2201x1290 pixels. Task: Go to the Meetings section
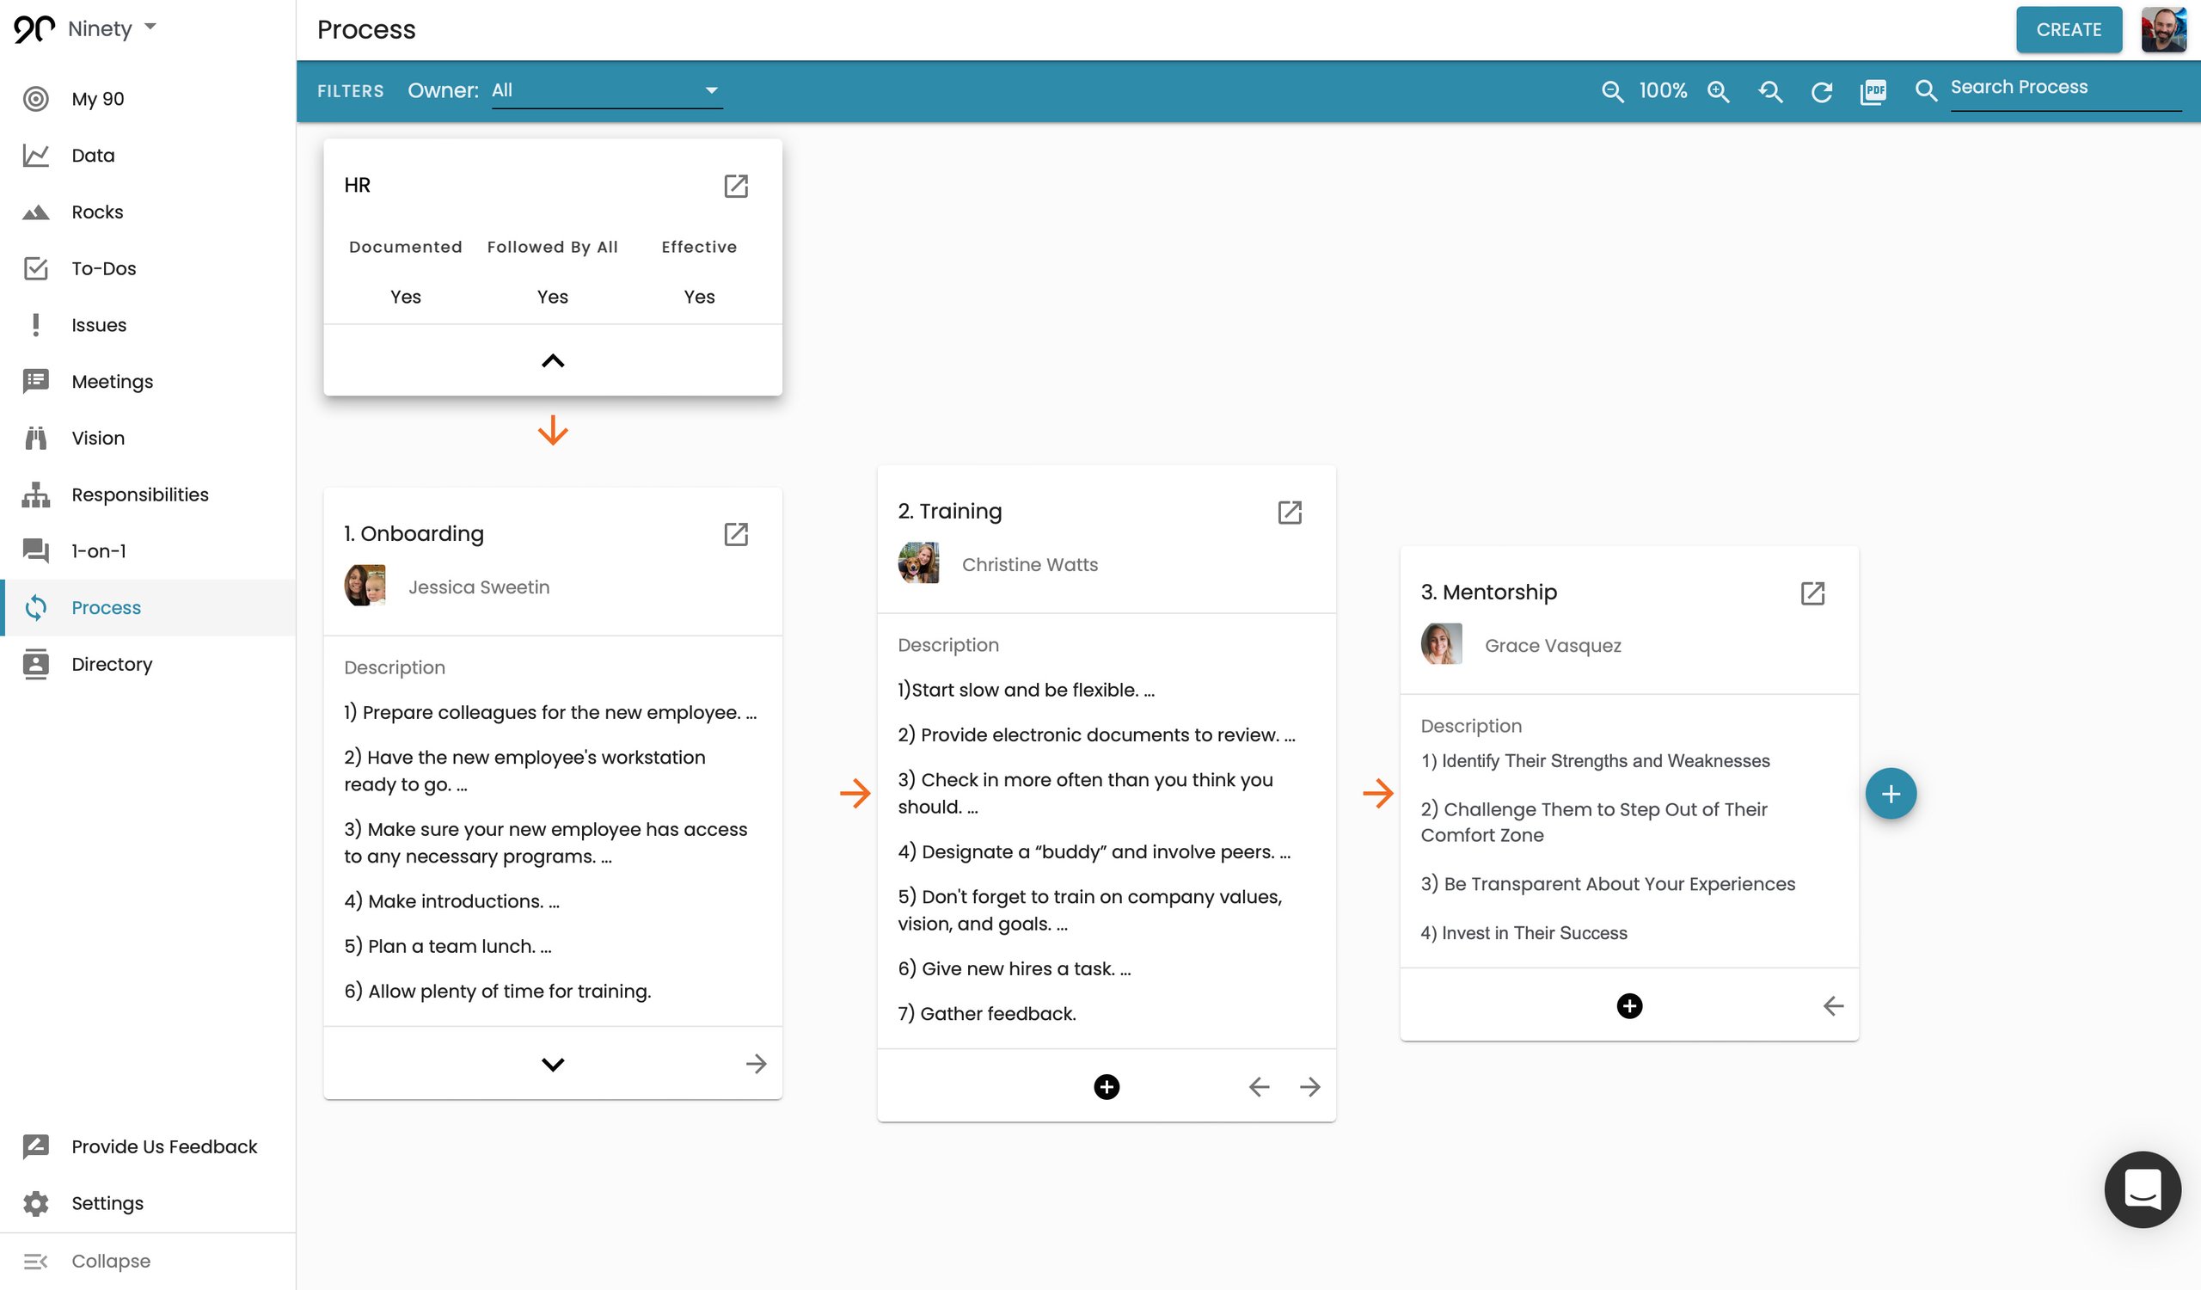coord(112,381)
